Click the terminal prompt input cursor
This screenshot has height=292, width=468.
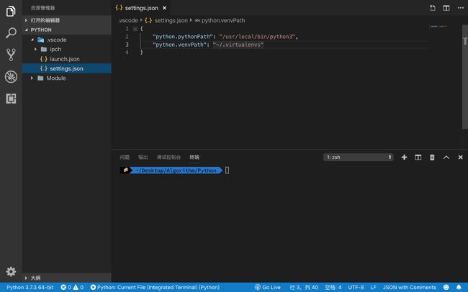pos(227,170)
